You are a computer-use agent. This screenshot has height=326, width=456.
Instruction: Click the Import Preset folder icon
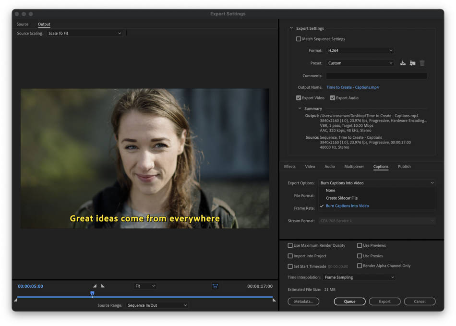(x=412, y=63)
